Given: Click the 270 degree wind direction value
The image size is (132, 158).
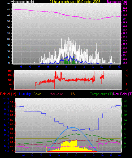Looking at the screenshot, I should pos(10,75).
